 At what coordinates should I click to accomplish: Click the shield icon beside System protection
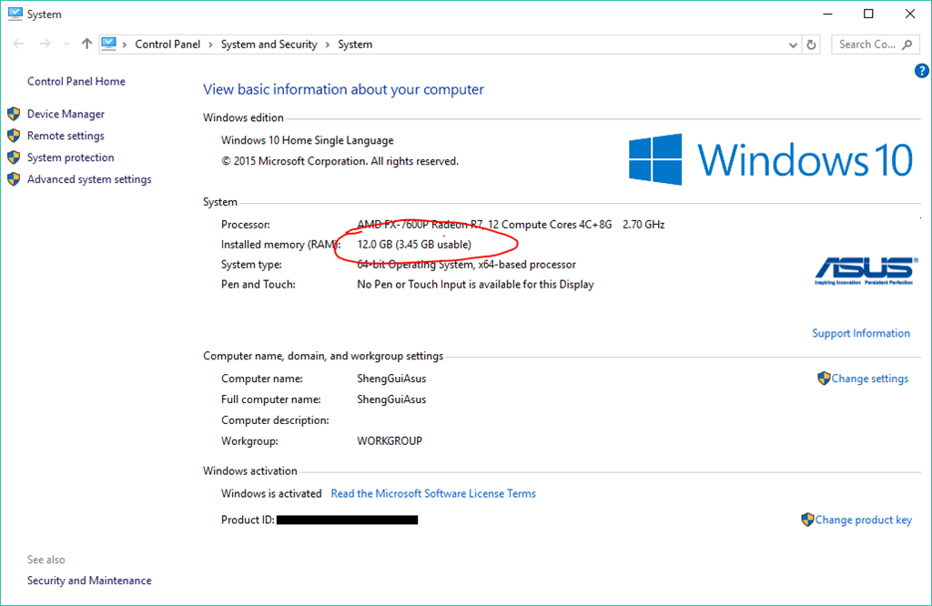tap(14, 157)
